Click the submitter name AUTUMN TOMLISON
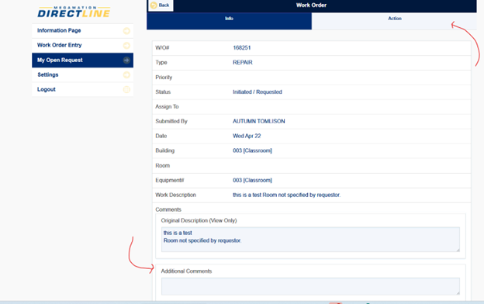Image resolution: width=484 pixels, height=304 pixels. pyautogui.click(x=258, y=121)
